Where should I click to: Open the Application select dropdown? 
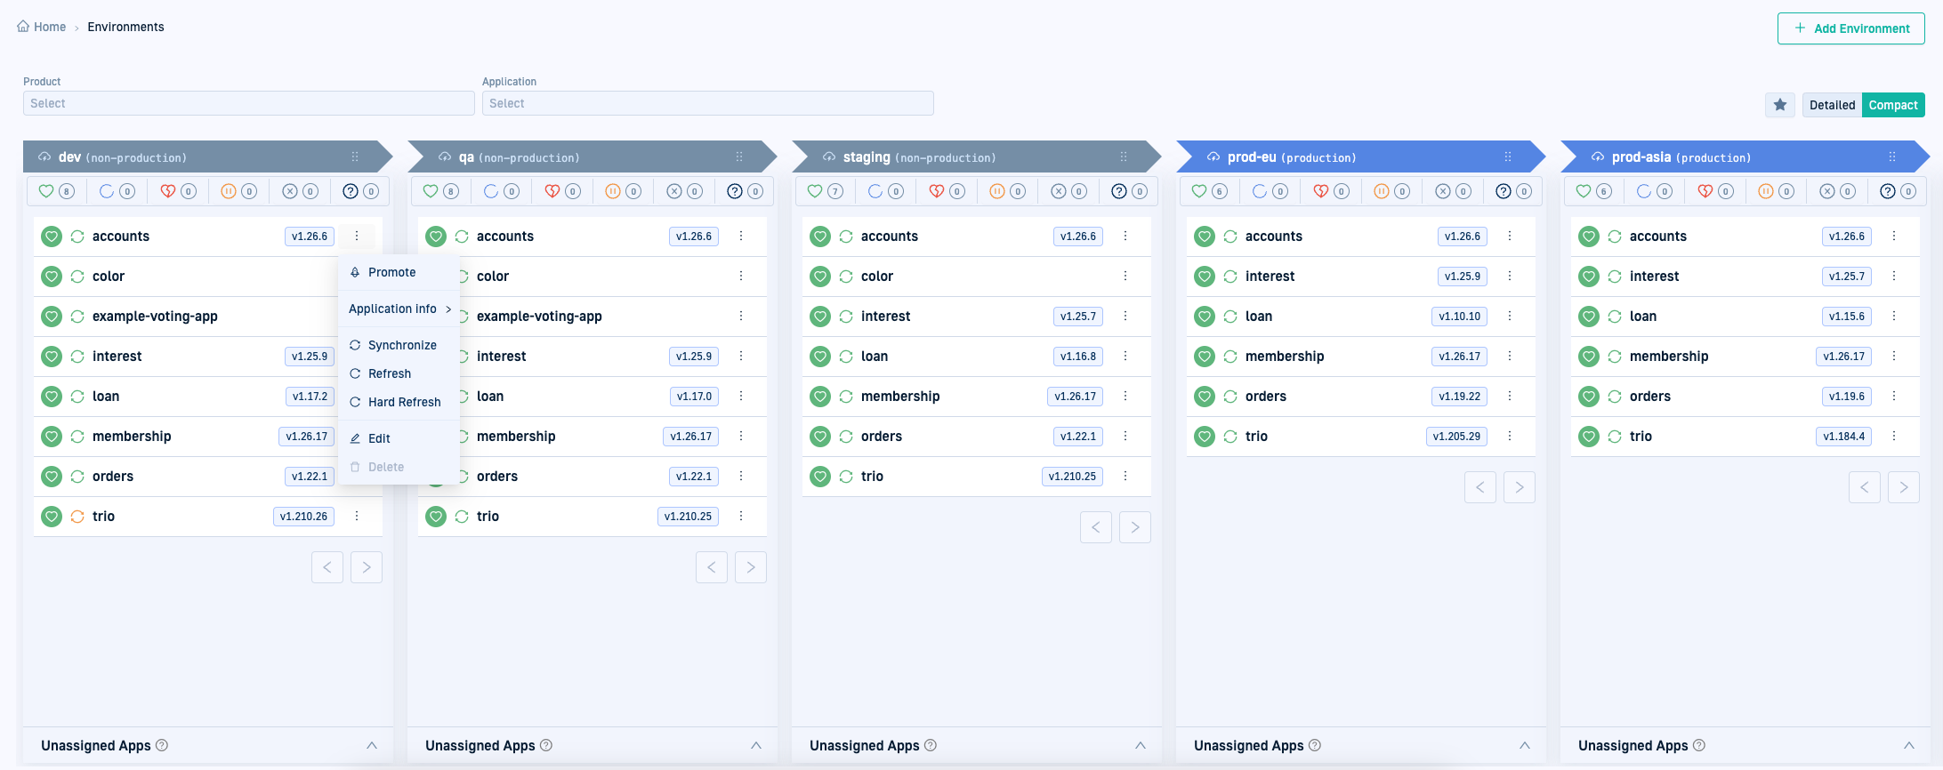tap(707, 103)
